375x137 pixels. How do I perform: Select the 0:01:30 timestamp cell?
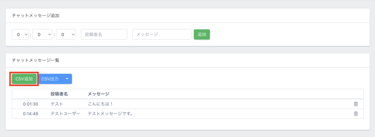[x=31, y=104]
